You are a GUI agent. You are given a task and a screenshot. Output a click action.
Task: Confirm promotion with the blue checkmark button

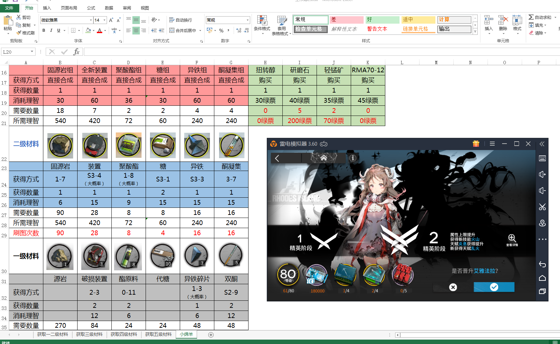(494, 287)
